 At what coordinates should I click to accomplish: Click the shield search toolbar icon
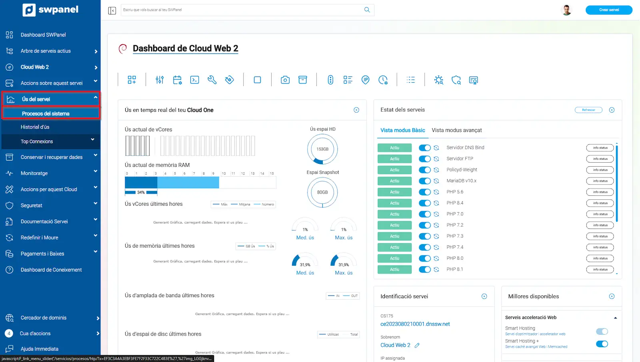tap(456, 80)
